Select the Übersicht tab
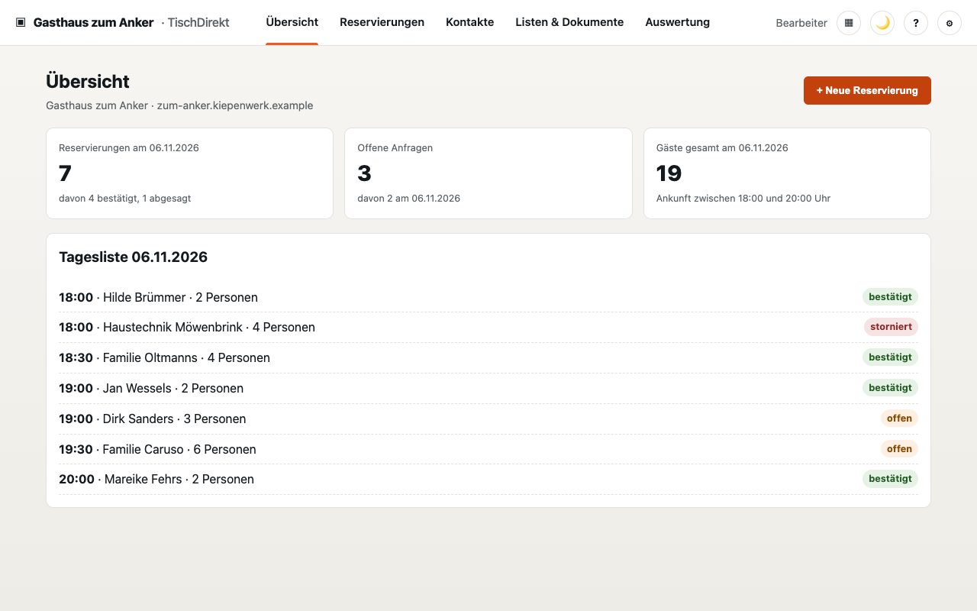Screen dimensions: 977x611 (292, 22)
